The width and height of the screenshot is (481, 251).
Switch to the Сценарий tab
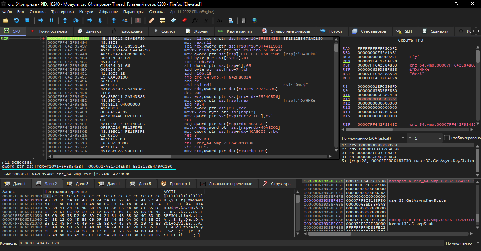tap(436, 31)
